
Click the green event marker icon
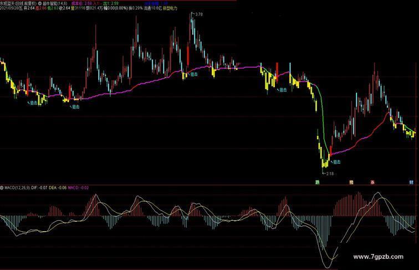318,182
